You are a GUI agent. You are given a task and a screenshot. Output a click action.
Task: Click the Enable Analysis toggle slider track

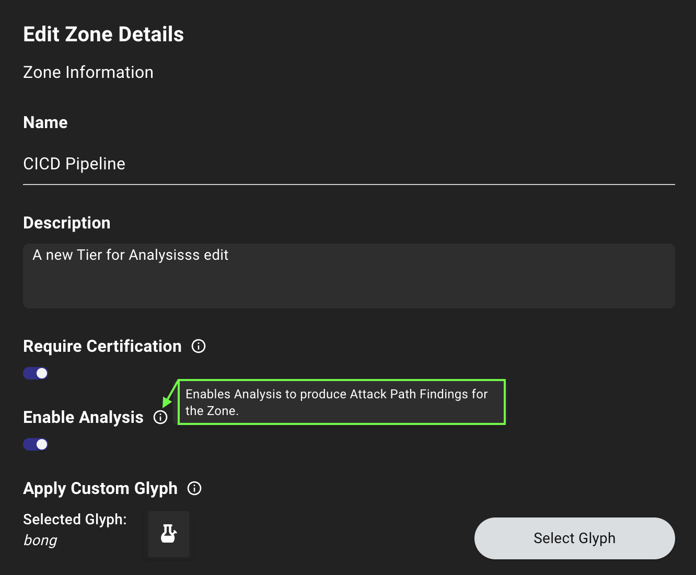tap(35, 444)
